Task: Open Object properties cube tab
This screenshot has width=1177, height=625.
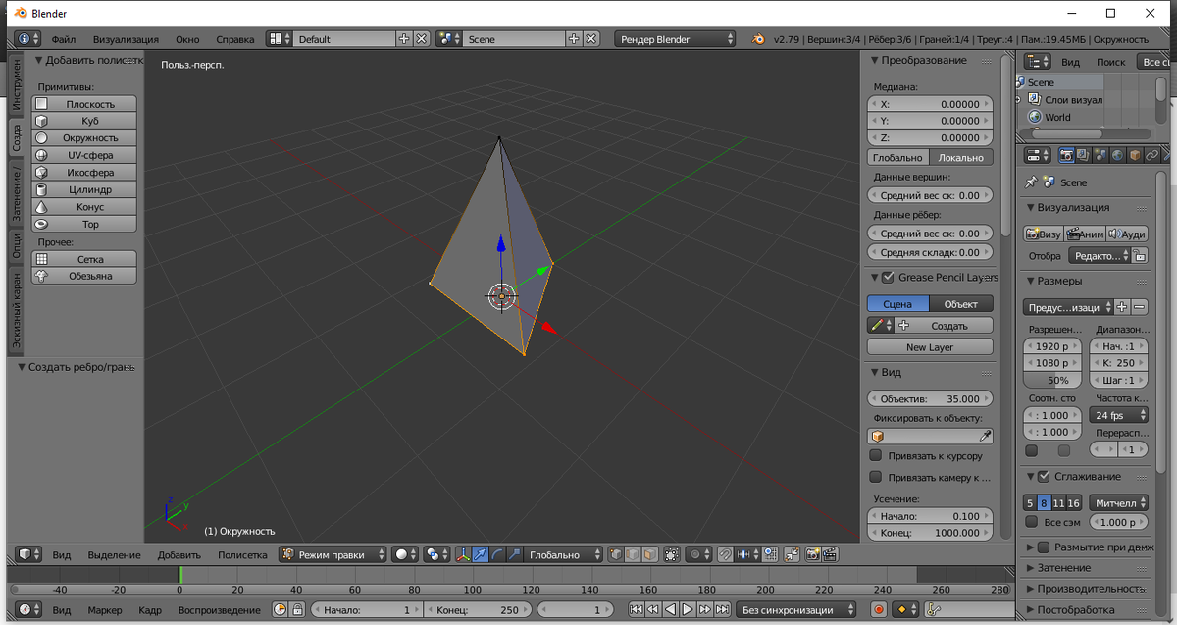Action: coord(1135,155)
